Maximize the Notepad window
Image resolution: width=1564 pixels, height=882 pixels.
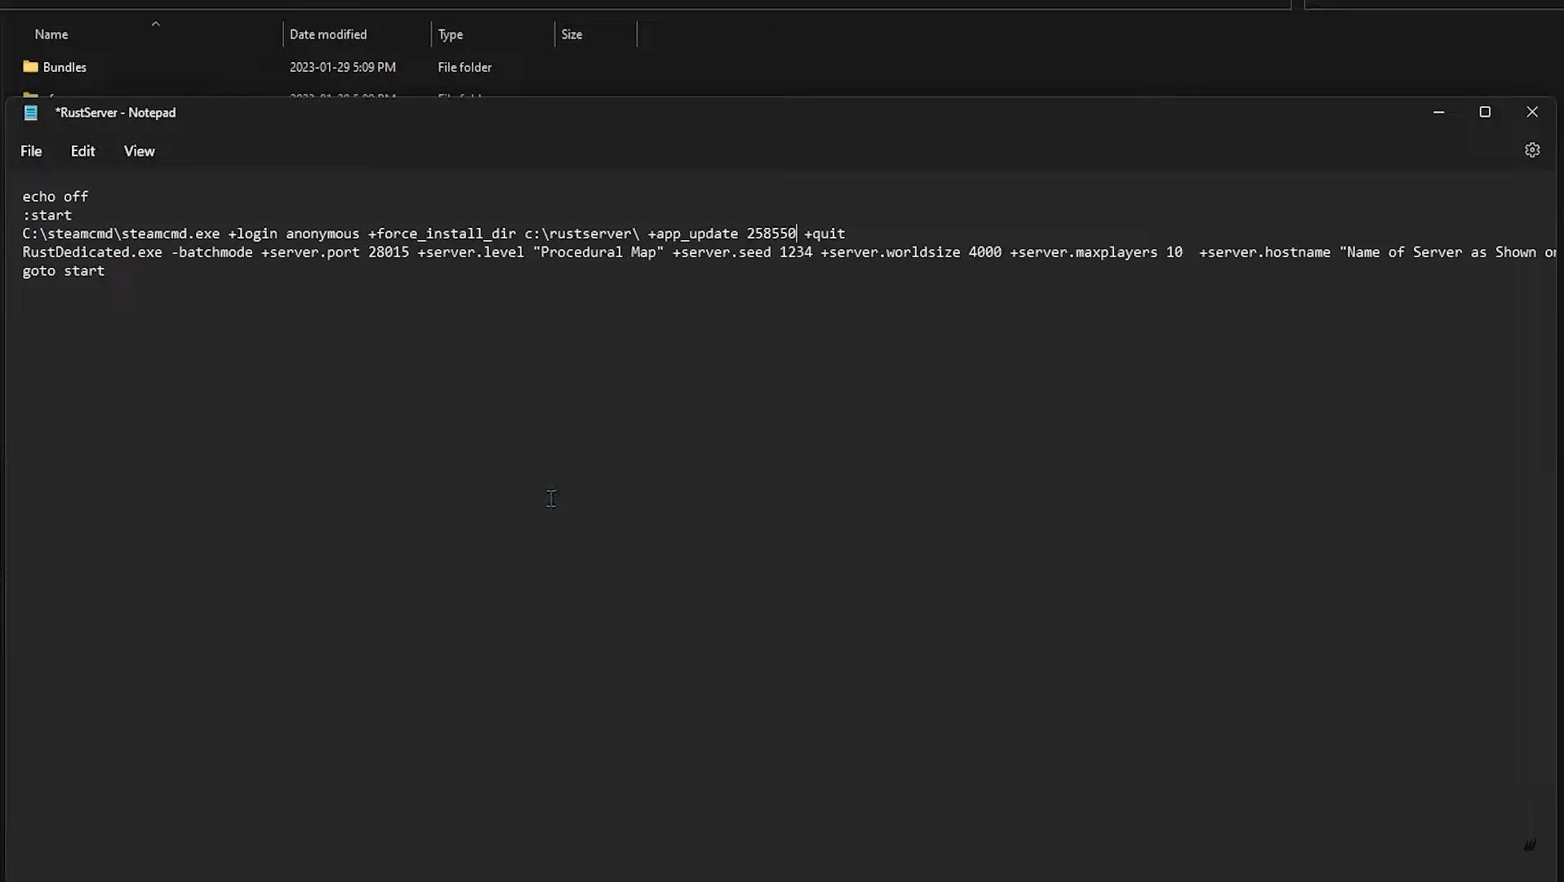pyautogui.click(x=1485, y=112)
